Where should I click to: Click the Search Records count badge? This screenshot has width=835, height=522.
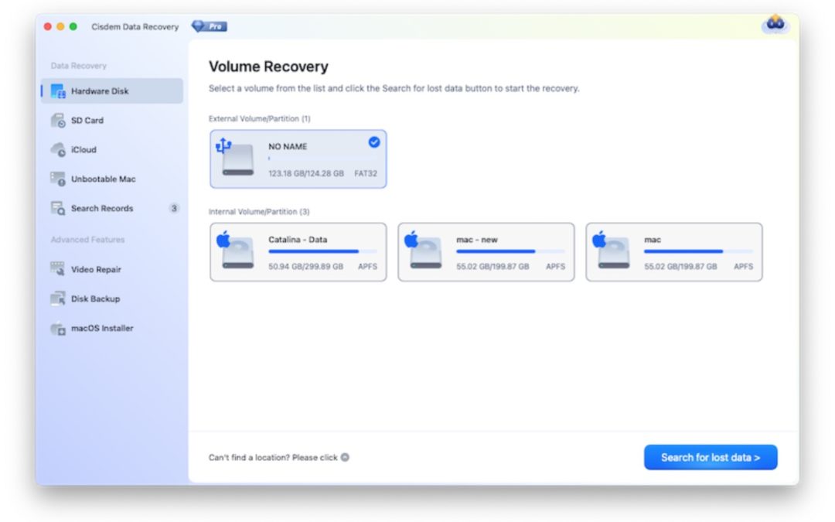(x=174, y=209)
